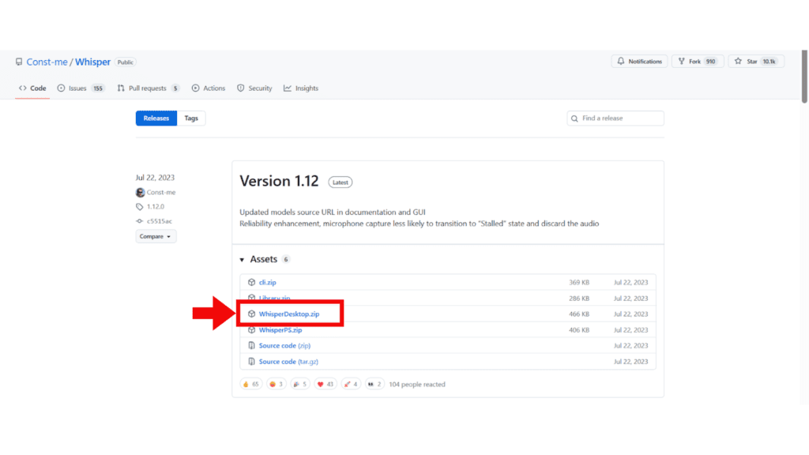The image size is (809, 455).
Task: Click the heart reaction emoji
Action: 321,384
